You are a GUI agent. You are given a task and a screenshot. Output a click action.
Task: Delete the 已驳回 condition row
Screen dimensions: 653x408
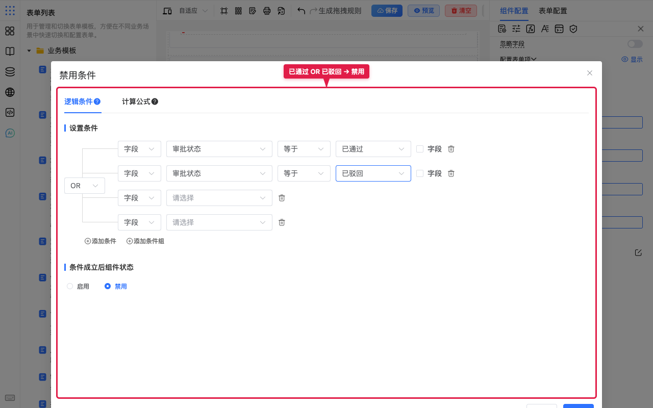451,173
